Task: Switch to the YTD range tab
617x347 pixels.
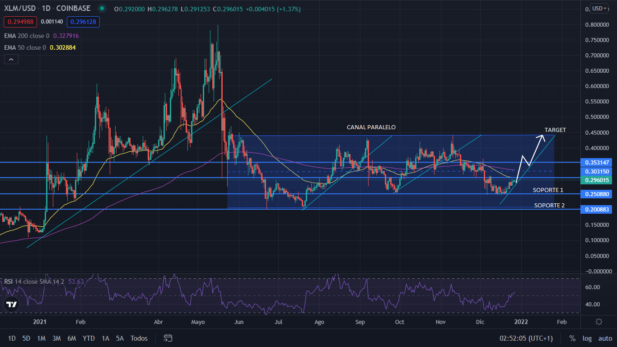Action: pos(89,338)
